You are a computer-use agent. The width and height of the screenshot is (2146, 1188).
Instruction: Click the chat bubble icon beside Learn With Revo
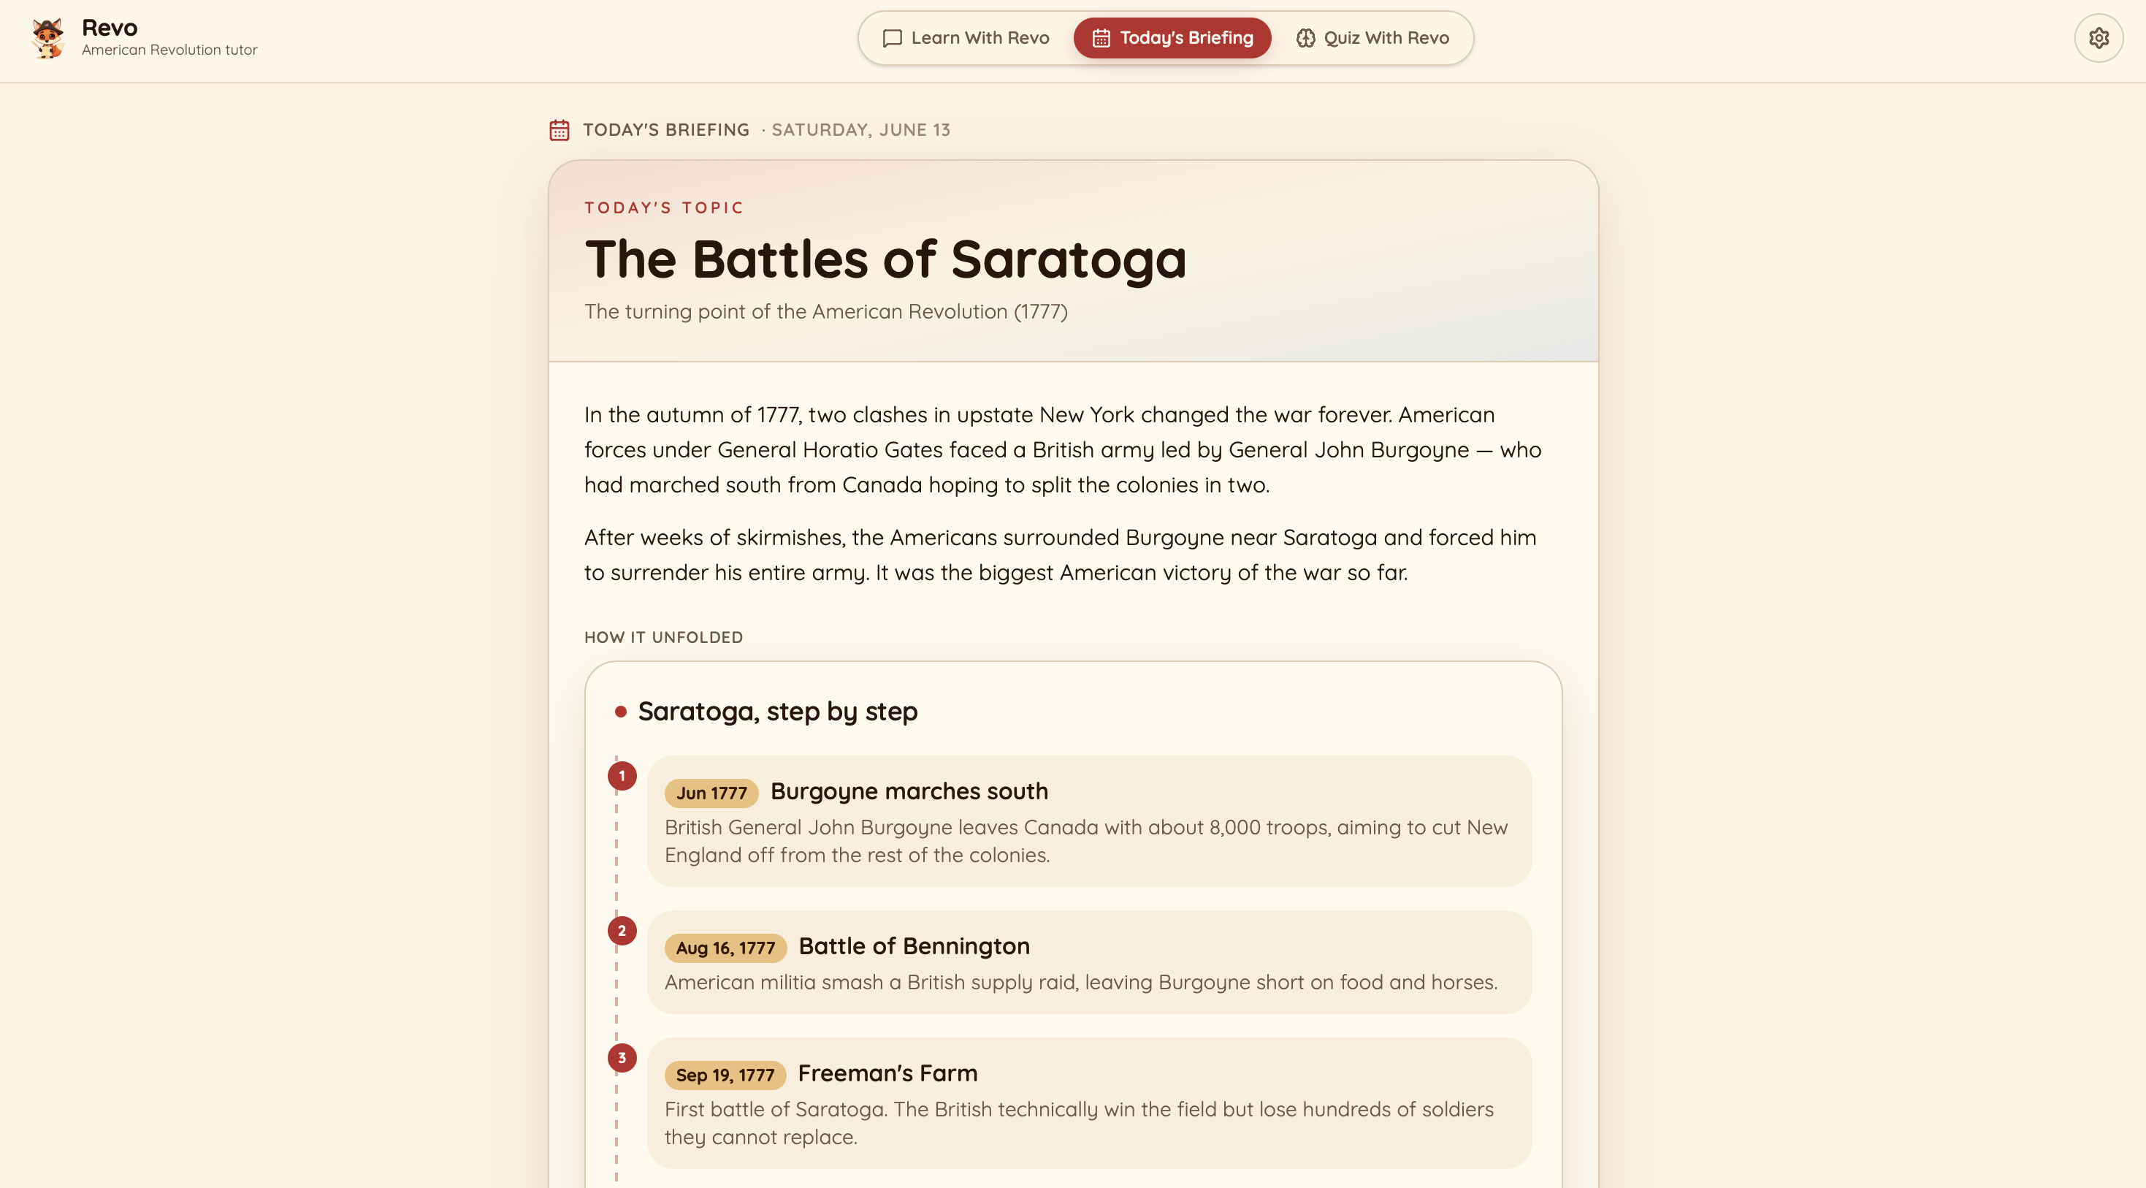click(x=893, y=38)
